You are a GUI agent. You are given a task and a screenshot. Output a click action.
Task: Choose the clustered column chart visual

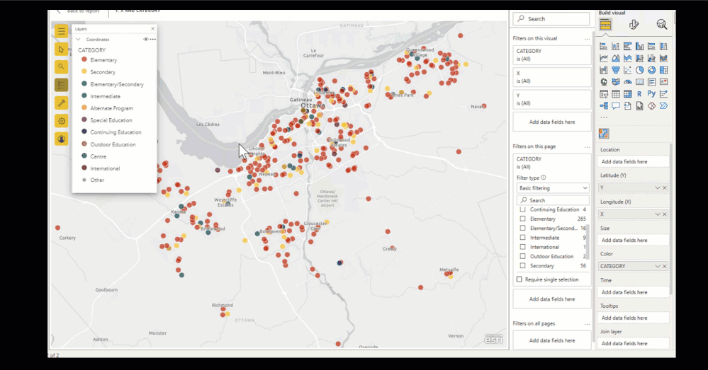640,47
